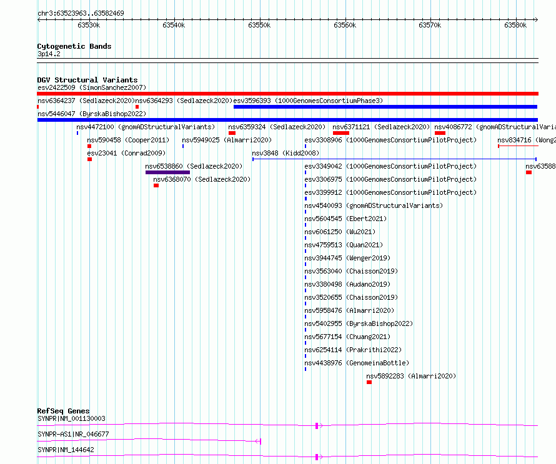Open the nsv5604545 Ebert2021 label
The width and height of the screenshot is (556, 464).
345,219
